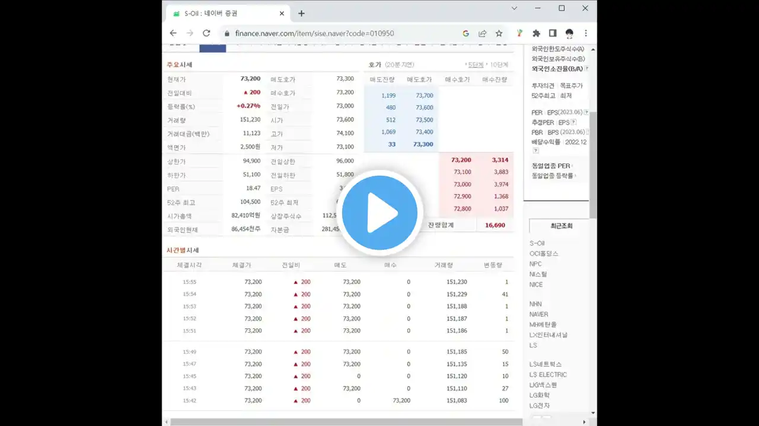Screen dimensions: 759x426
Task: Open the Extensions puzzle-piece menu
Action: coord(537,33)
